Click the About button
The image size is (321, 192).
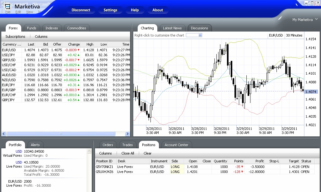pos(158,10)
